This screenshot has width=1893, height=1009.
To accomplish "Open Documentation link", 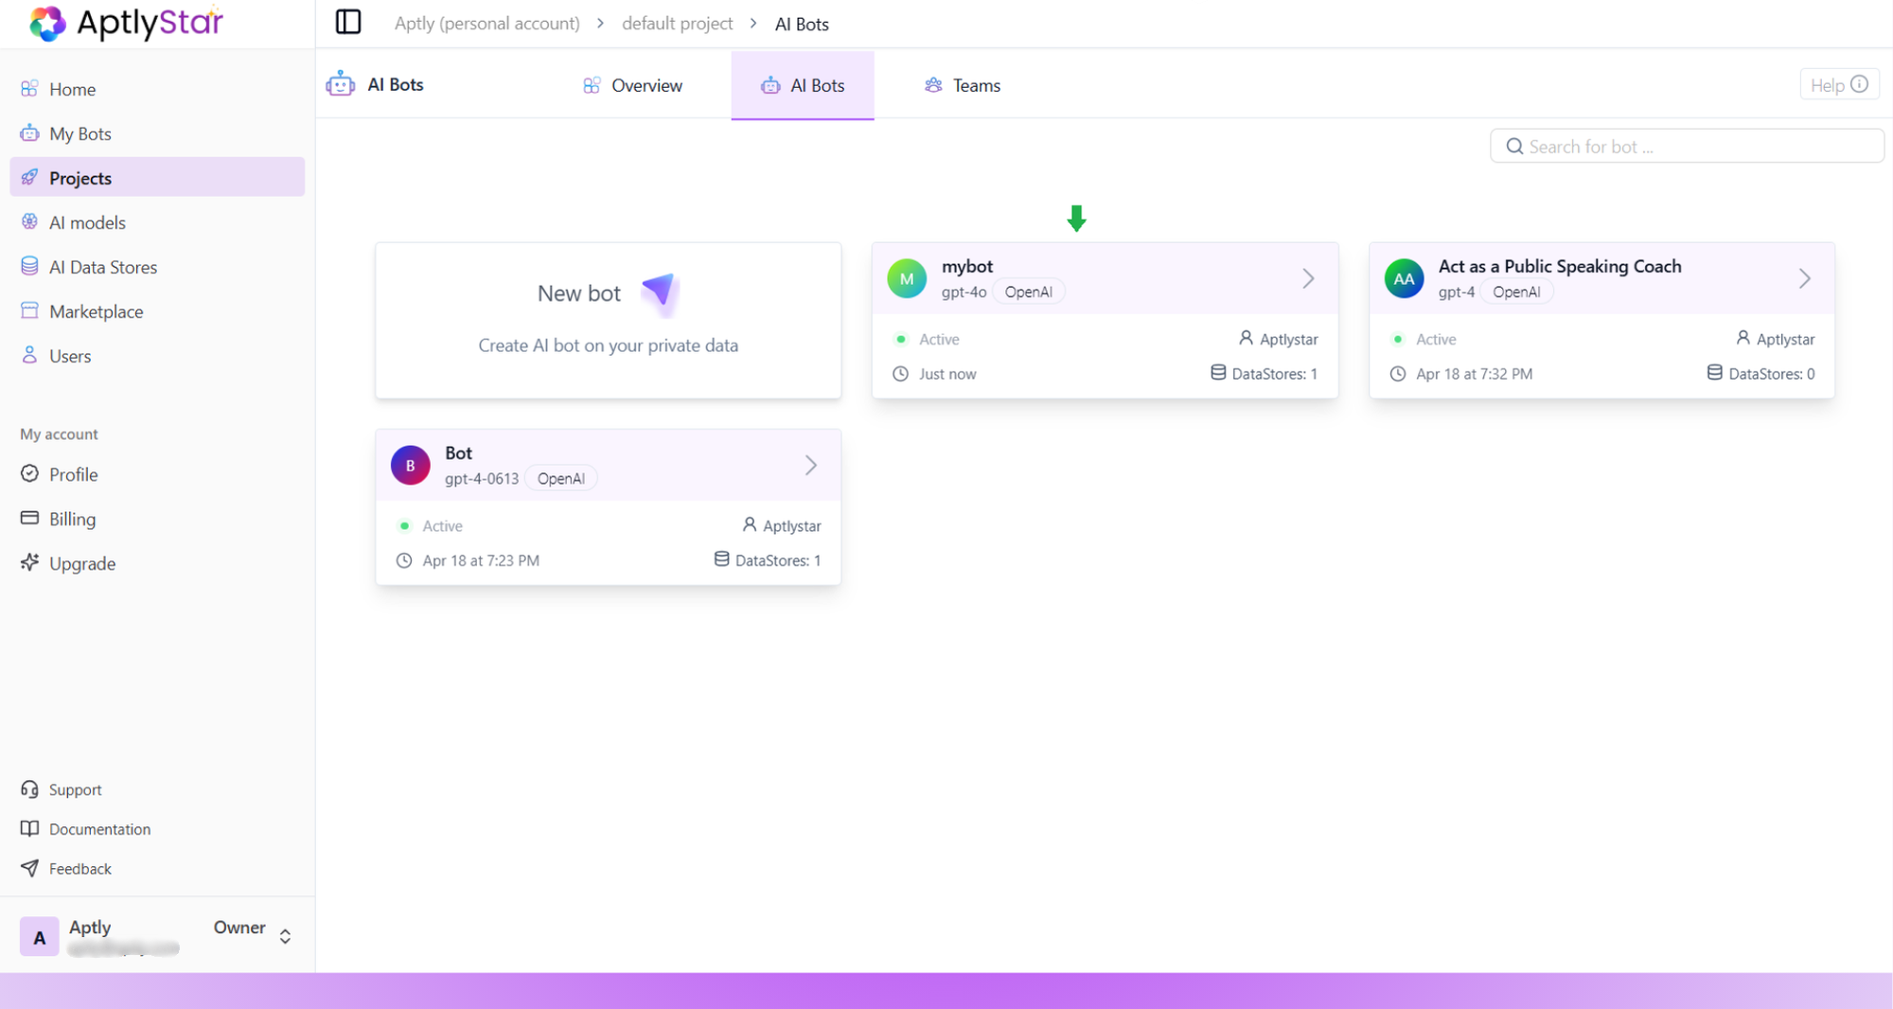I will (99, 829).
